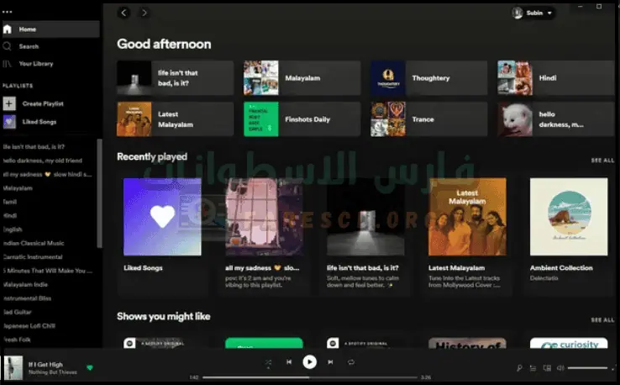Click Nothing But Thieves artist name
The width and height of the screenshot is (620, 385).
tap(52, 372)
